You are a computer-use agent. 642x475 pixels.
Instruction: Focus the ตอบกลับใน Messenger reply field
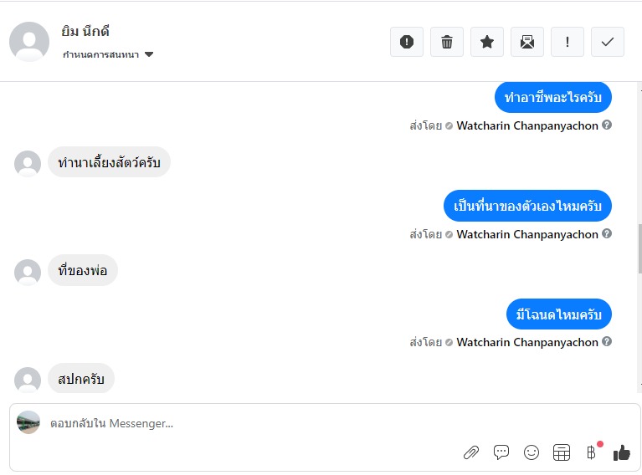[x=251, y=423]
